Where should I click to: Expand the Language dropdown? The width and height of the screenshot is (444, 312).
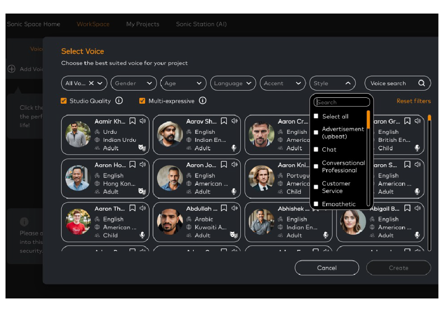click(233, 83)
